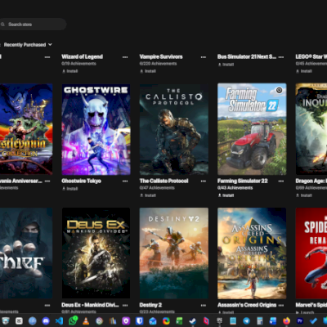Open Marvel's Spider-Man Remastered cover art
The image size is (327, 327).
311,253
